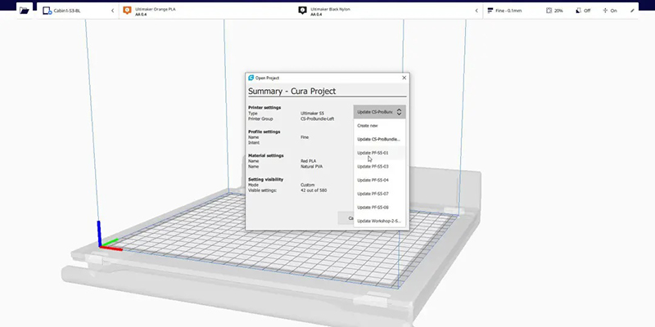The width and height of the screenshot is (655, 327).
Task: Click the Orange PLA extruder 1 icon
Action: pyautogui.click(x=126, y=11)
